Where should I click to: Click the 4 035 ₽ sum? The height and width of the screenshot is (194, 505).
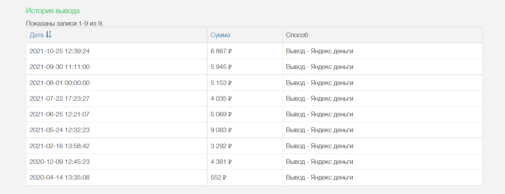click(221, 98)
